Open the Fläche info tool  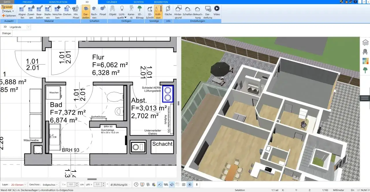pos(168,10)
